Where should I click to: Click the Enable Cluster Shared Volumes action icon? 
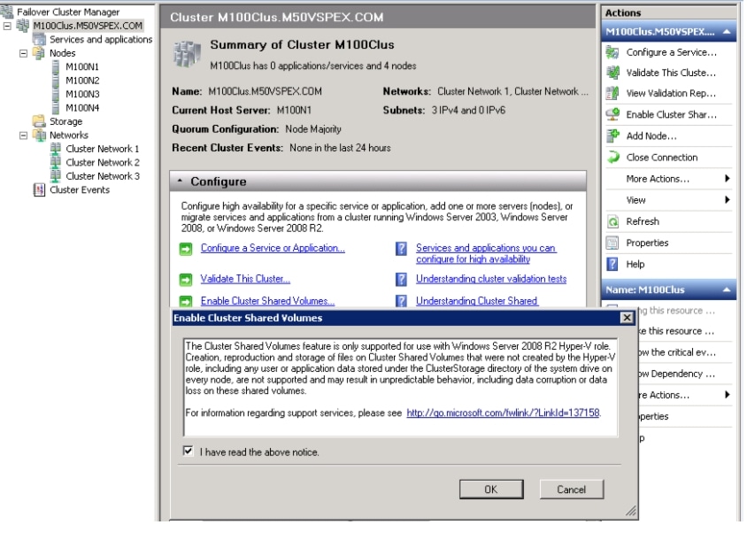[x=612, y=114]
